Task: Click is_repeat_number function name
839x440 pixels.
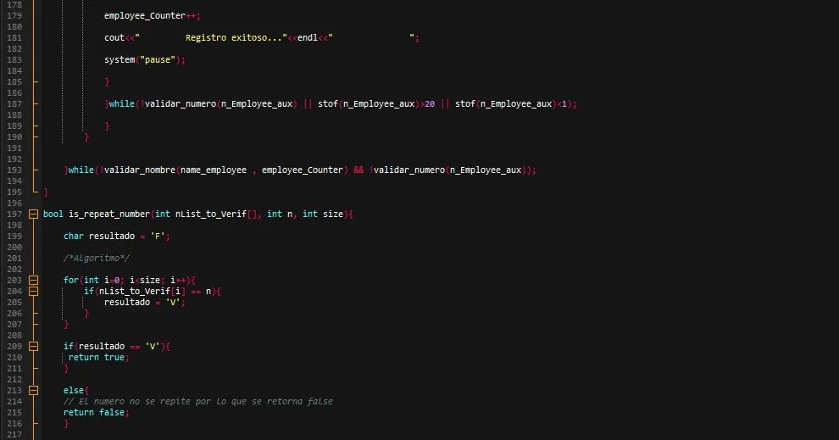Action: pyautogui.click(x=109, y=214)
